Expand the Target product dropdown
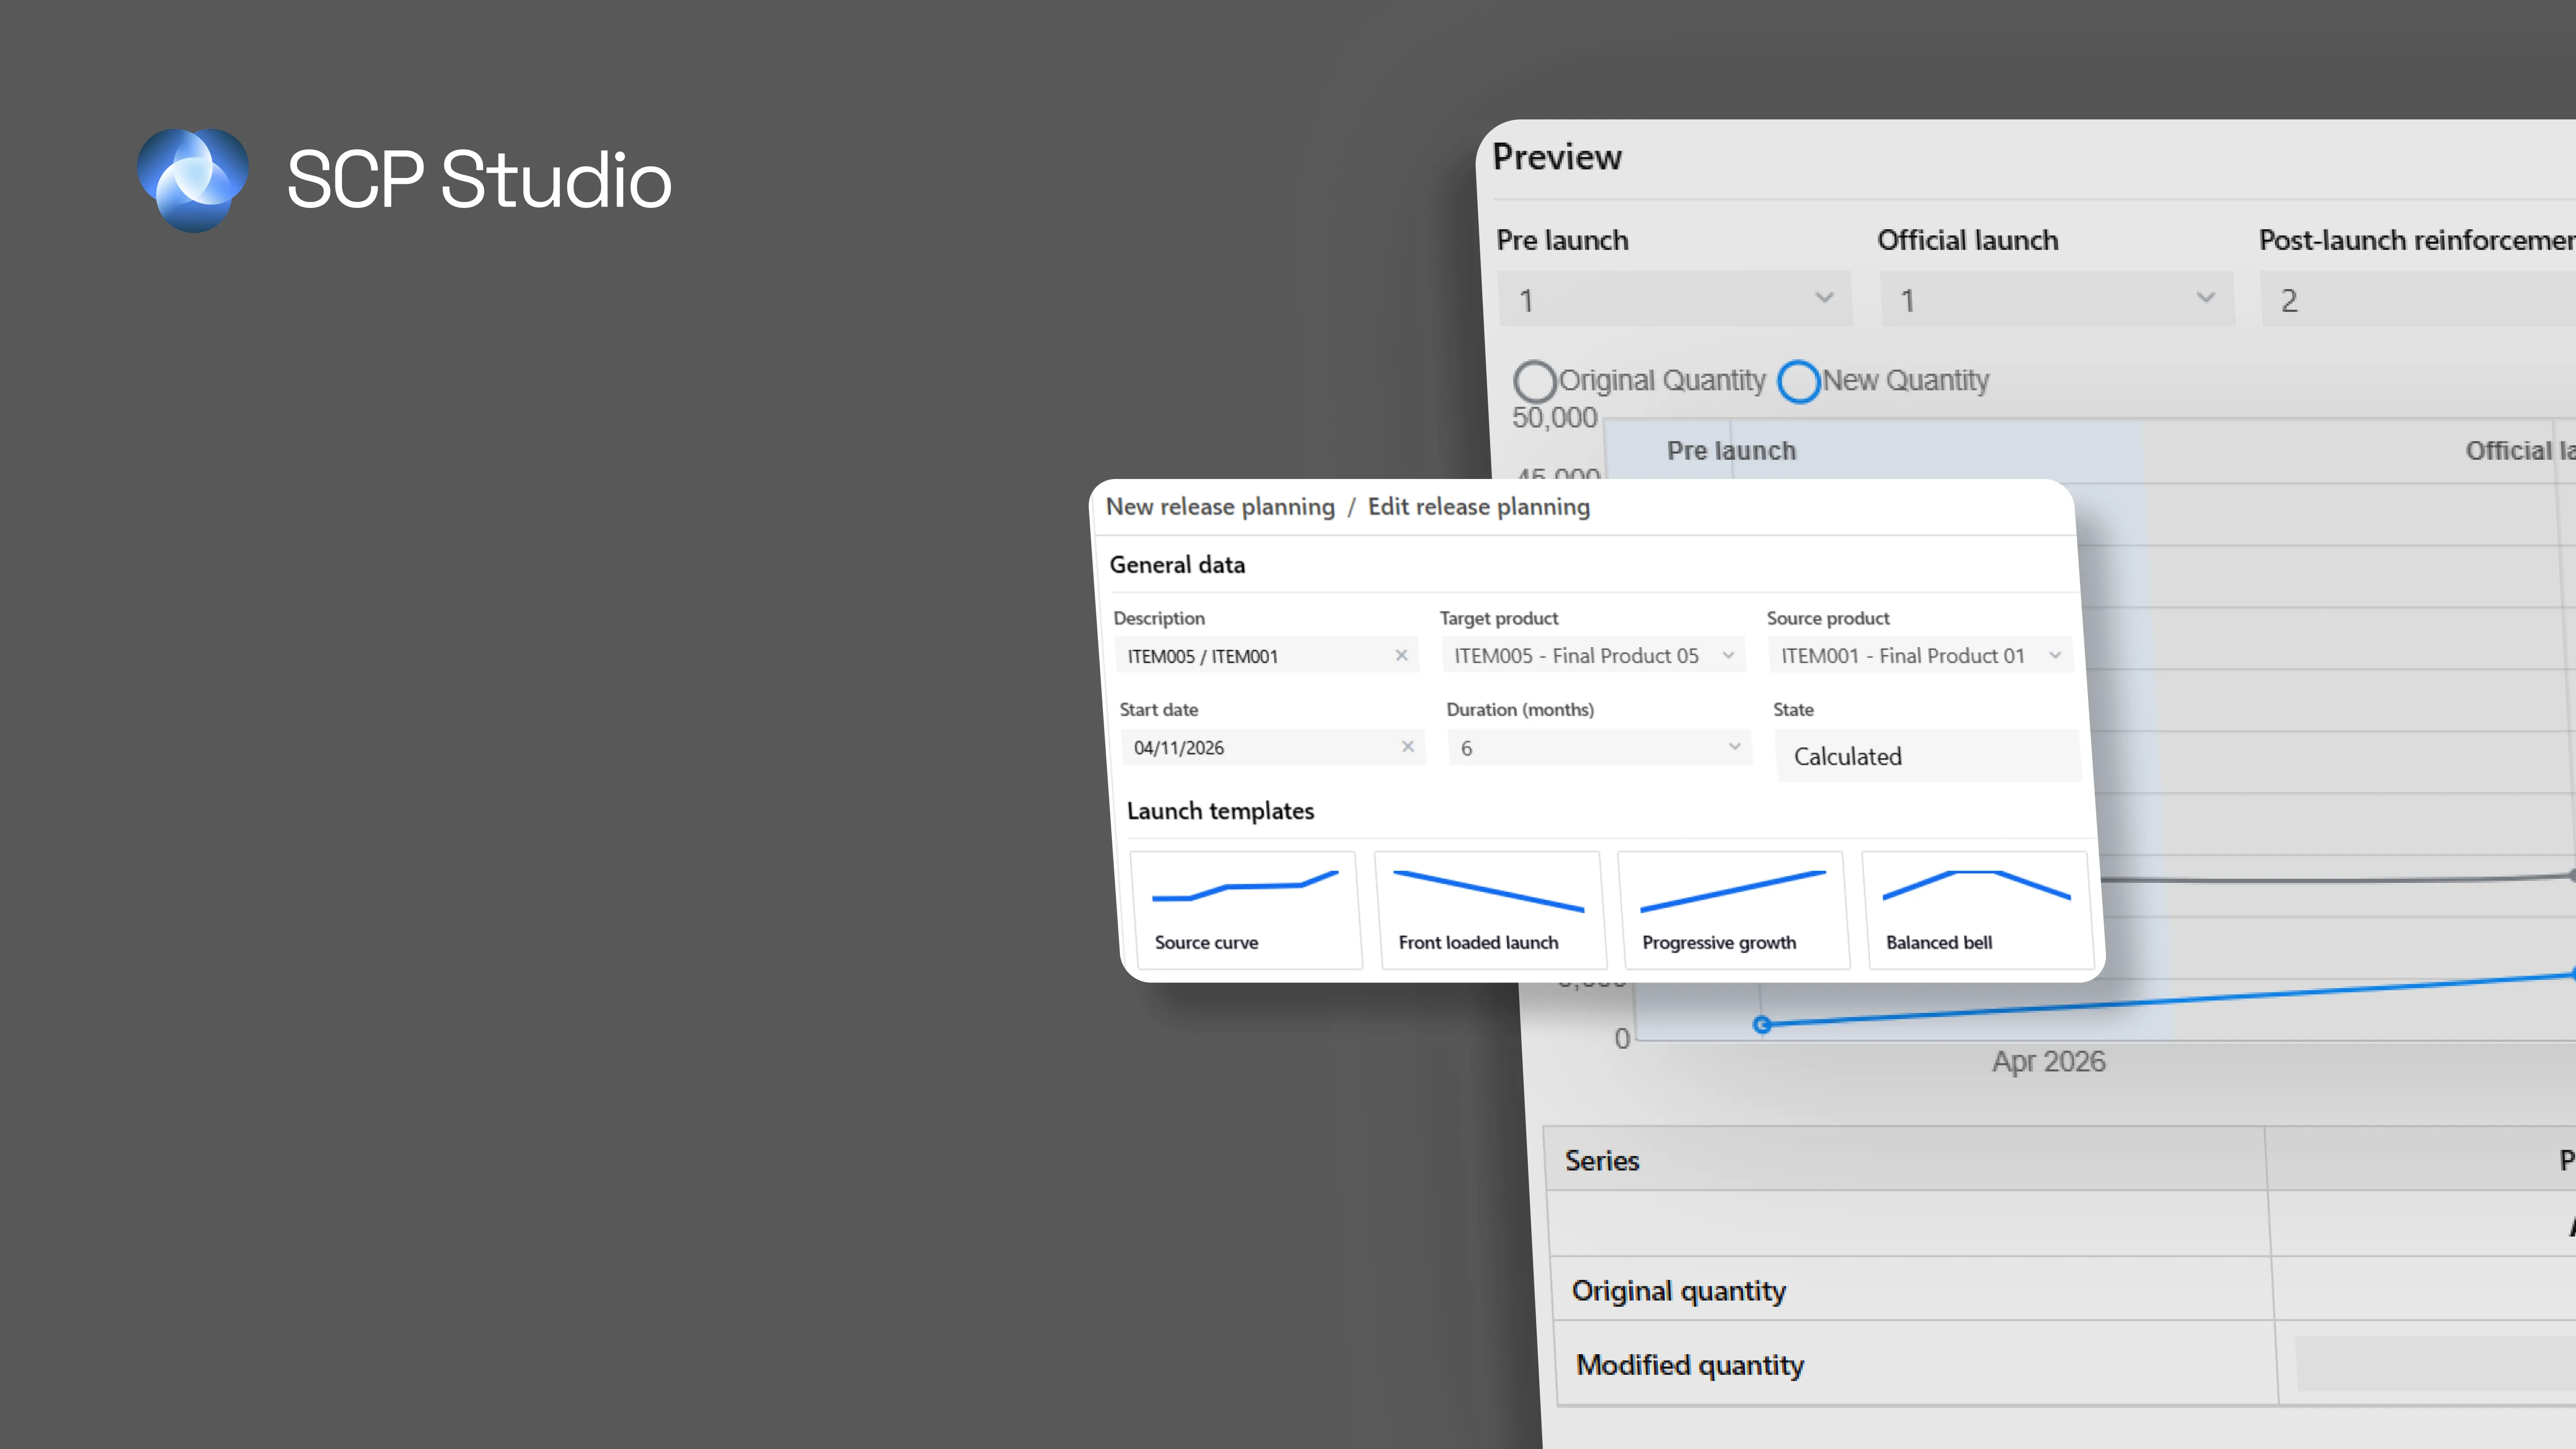This screenshot has width=2576, height=1449. (x=1593, y=655)
